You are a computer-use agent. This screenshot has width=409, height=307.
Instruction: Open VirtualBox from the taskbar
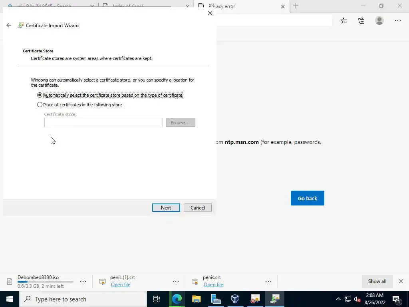(x=235, y=299)
